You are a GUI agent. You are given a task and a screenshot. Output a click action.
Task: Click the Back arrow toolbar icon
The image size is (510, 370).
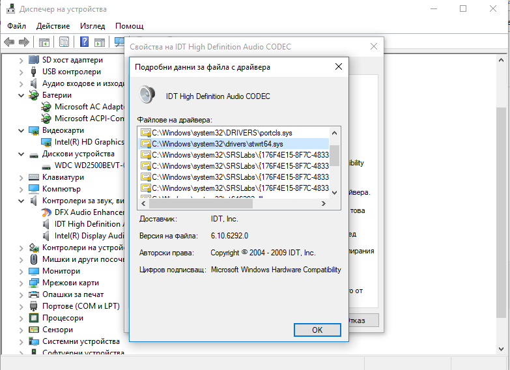[x=8, y=42]
